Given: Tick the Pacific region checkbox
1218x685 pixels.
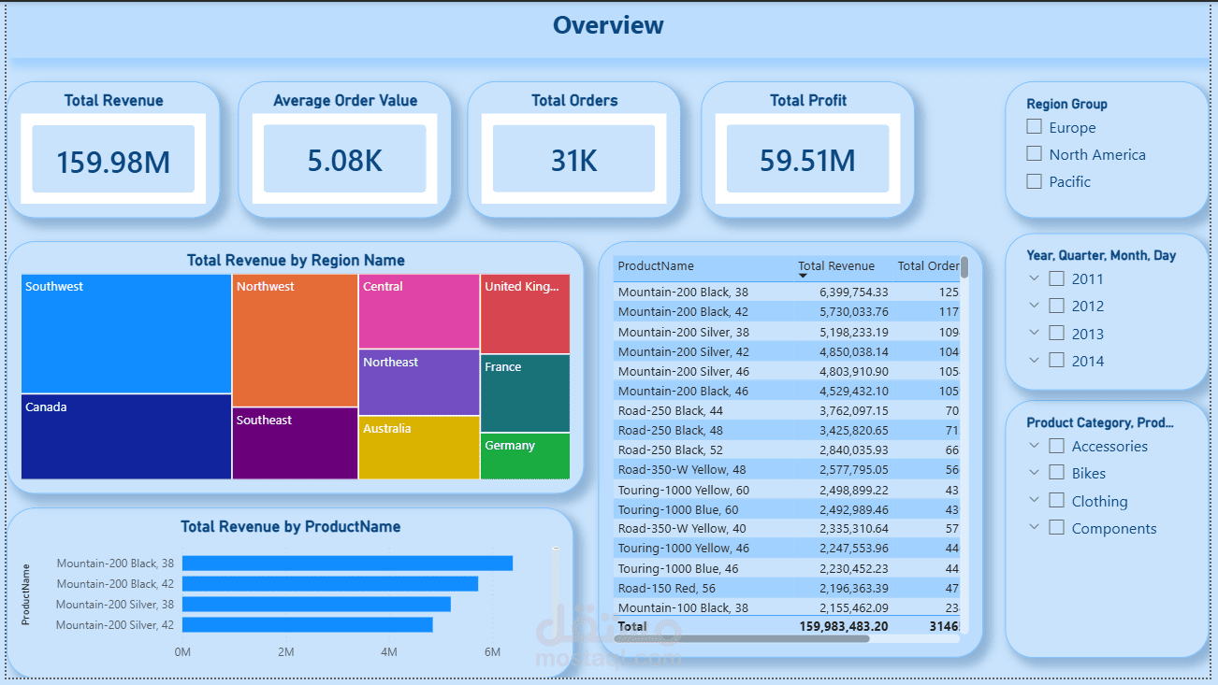Looking at the screenshot, I should tap(1034, 181).
